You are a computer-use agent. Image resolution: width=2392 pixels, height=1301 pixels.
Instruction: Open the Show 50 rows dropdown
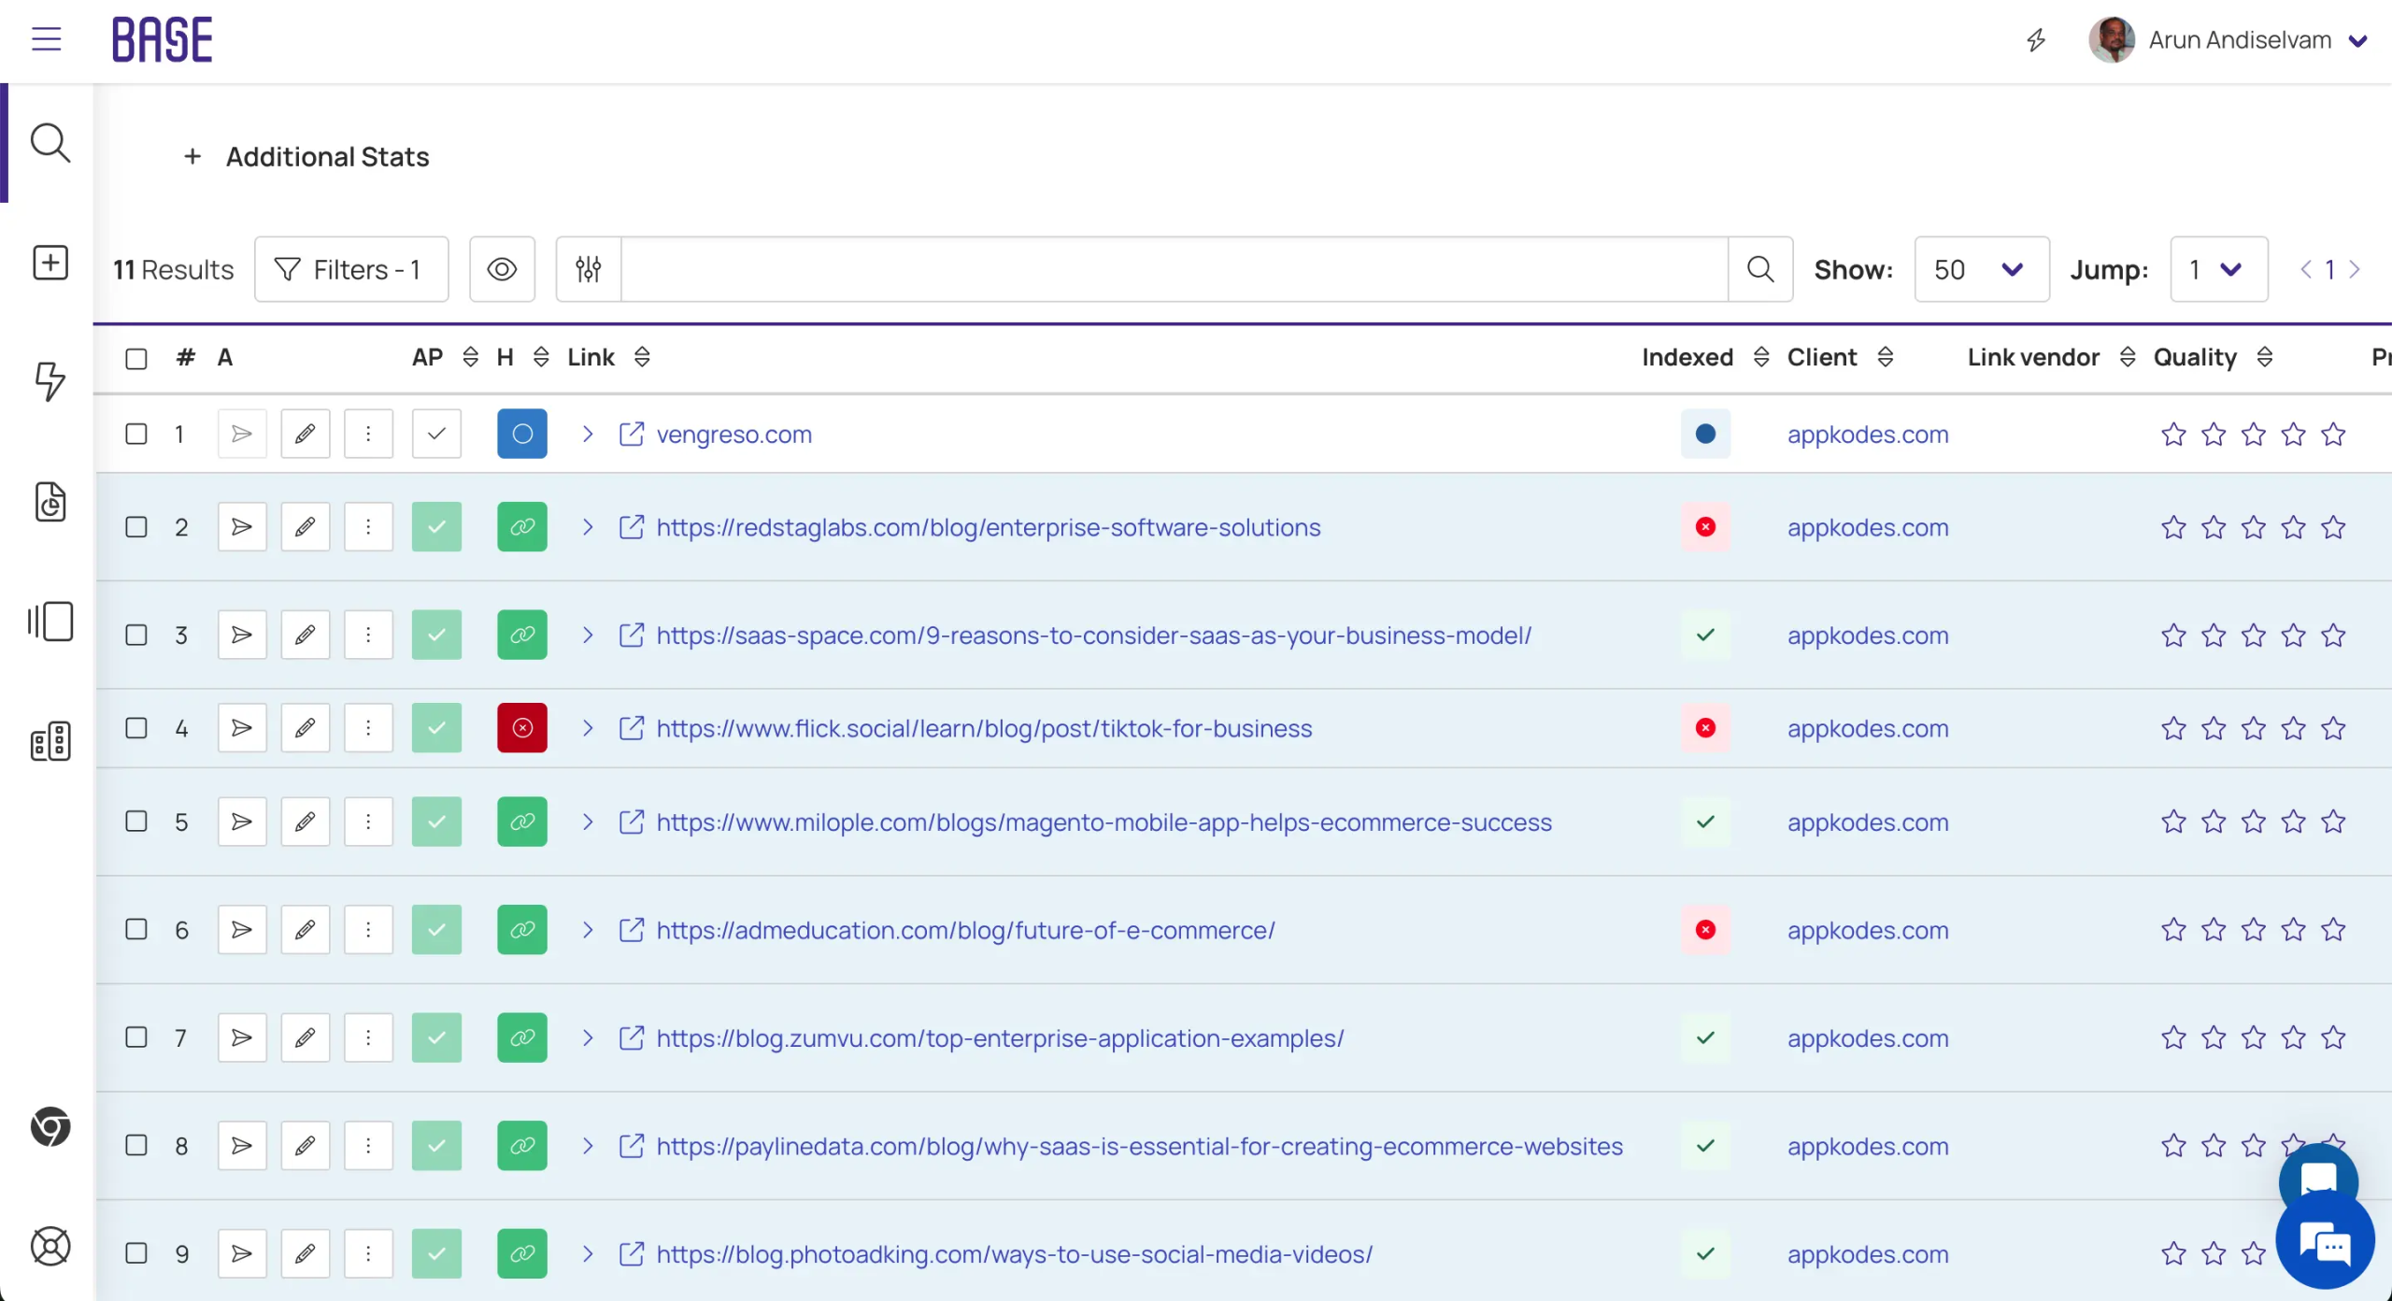pos(1981,269)
